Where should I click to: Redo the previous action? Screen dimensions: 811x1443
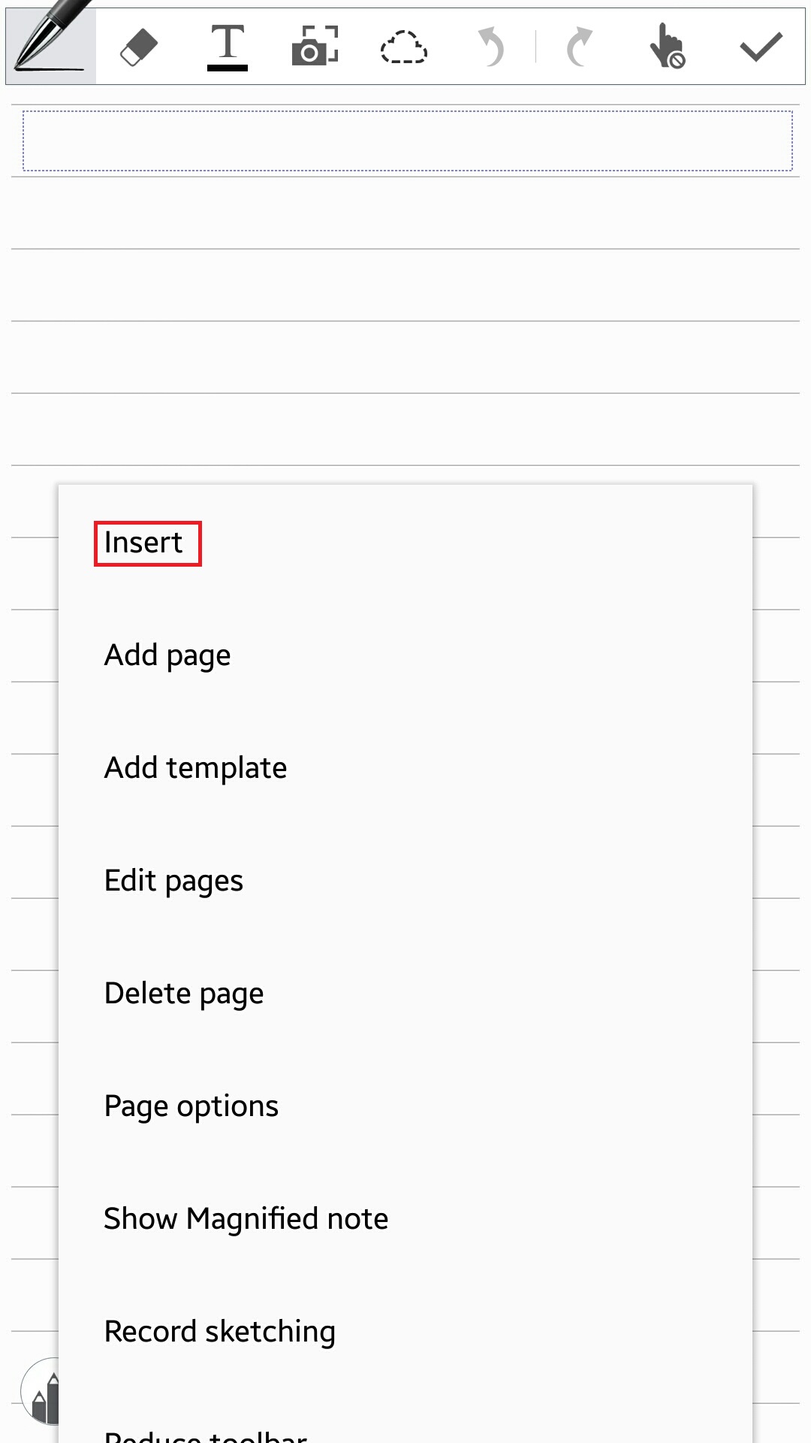coord(580,47)
